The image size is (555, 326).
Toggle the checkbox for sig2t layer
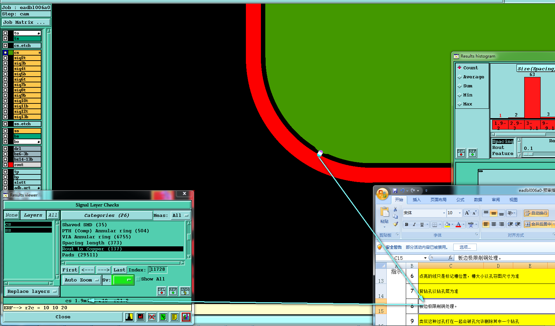coord(5,58)
